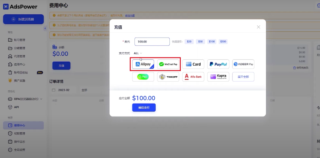Image resolution: width=320 pixels, height=158 pixels.
Task: Click the 分组管理 folder icon
Action: 10,48
